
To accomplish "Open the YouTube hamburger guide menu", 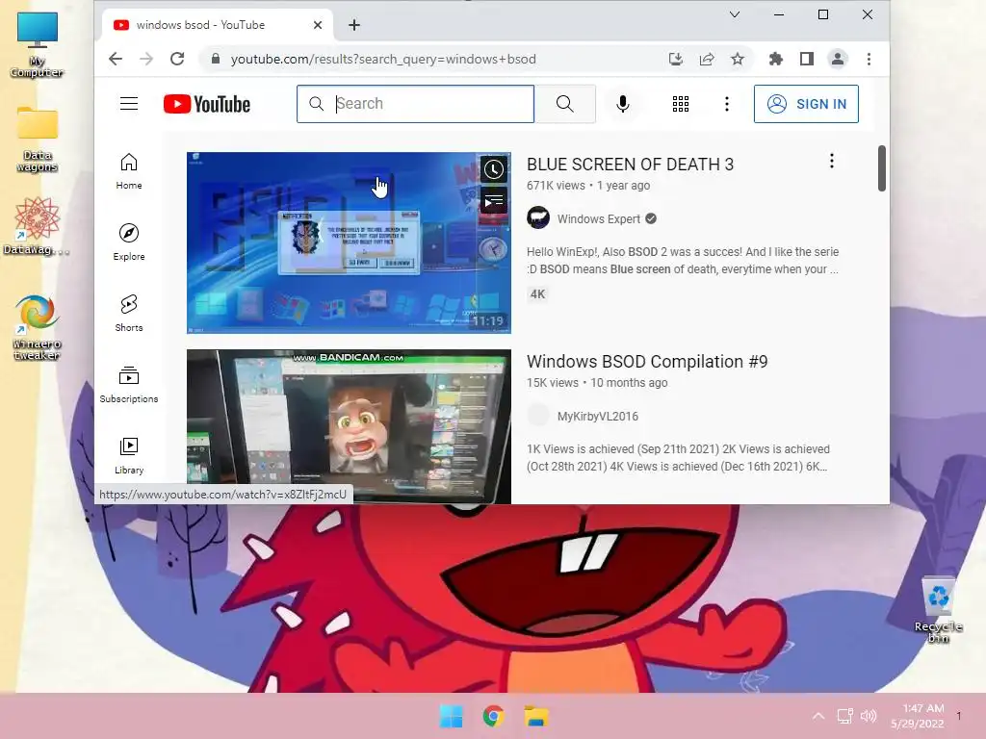I will click(129, 104).
